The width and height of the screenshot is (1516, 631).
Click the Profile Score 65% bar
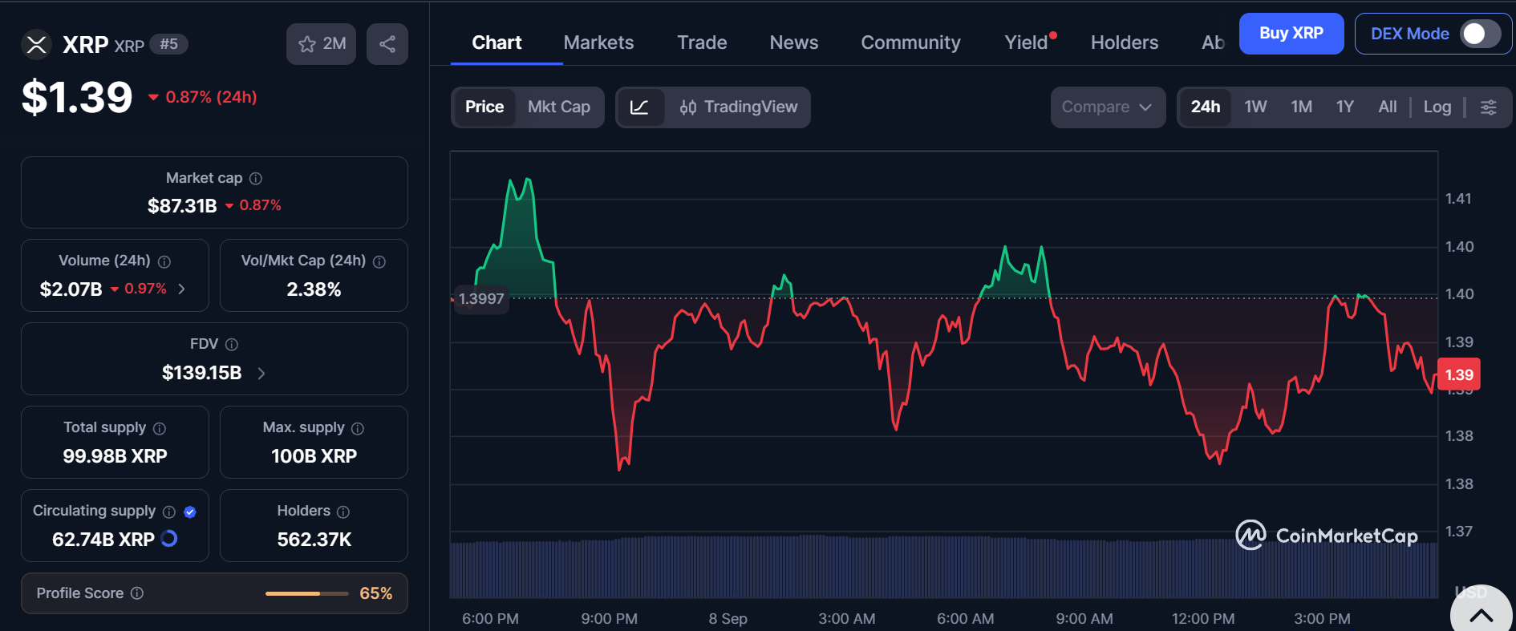[307, 593]
